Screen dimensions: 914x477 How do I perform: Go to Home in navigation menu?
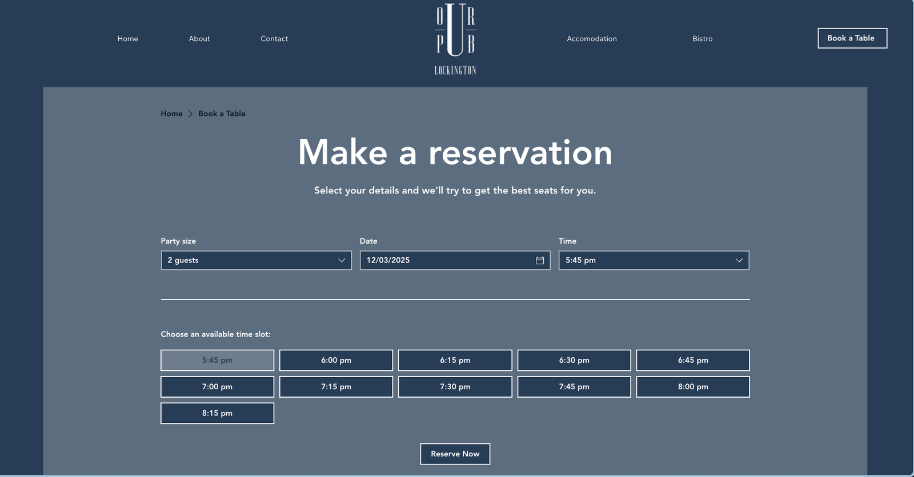point(128,39)
